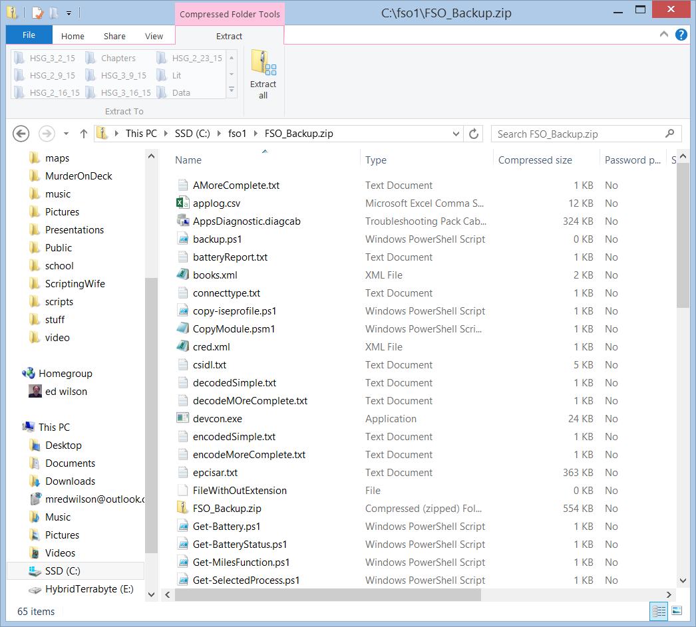696x627 pixels.
Task: Click horizontal scrollbar right arrow
Action: (x=669, y=594)
